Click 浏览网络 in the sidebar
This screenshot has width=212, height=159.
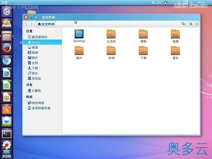(x=42, y=103)
